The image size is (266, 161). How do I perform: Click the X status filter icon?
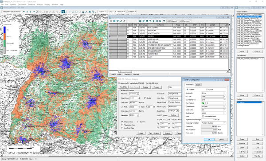[x=153, y=21]
